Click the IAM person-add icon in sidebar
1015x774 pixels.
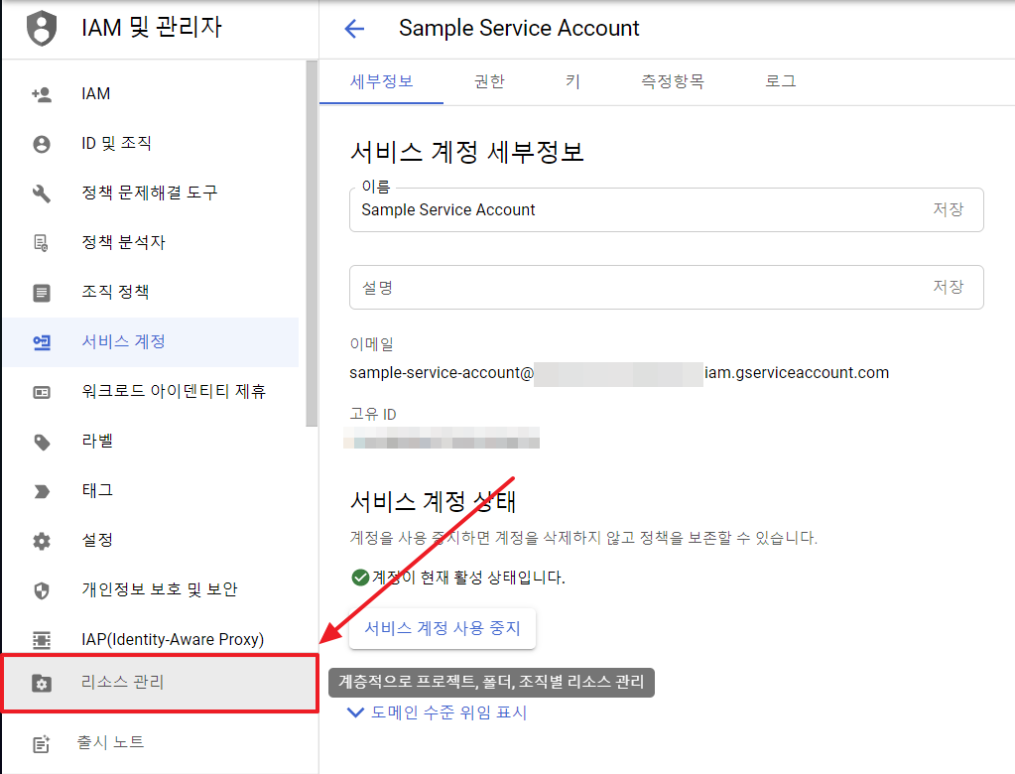coord(42,94)
